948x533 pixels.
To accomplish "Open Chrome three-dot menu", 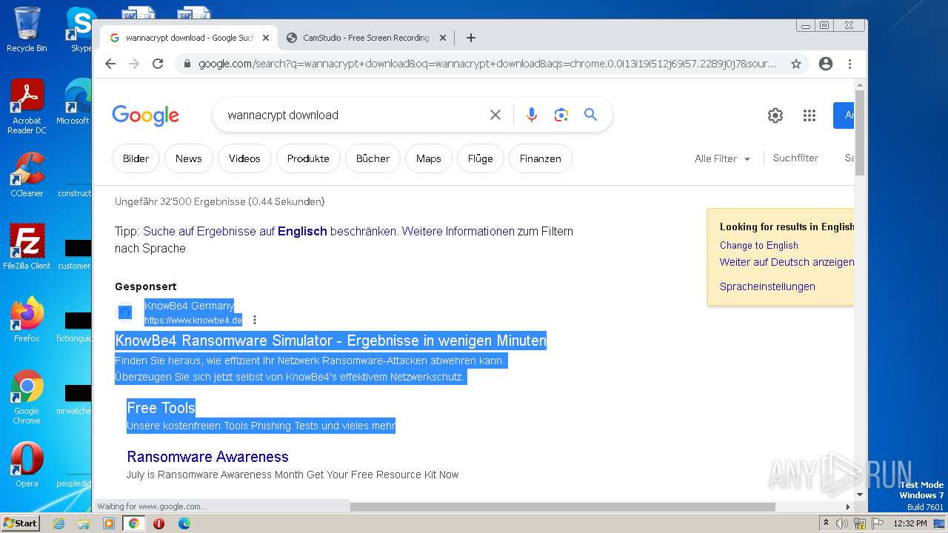I will tap(849, 64).
